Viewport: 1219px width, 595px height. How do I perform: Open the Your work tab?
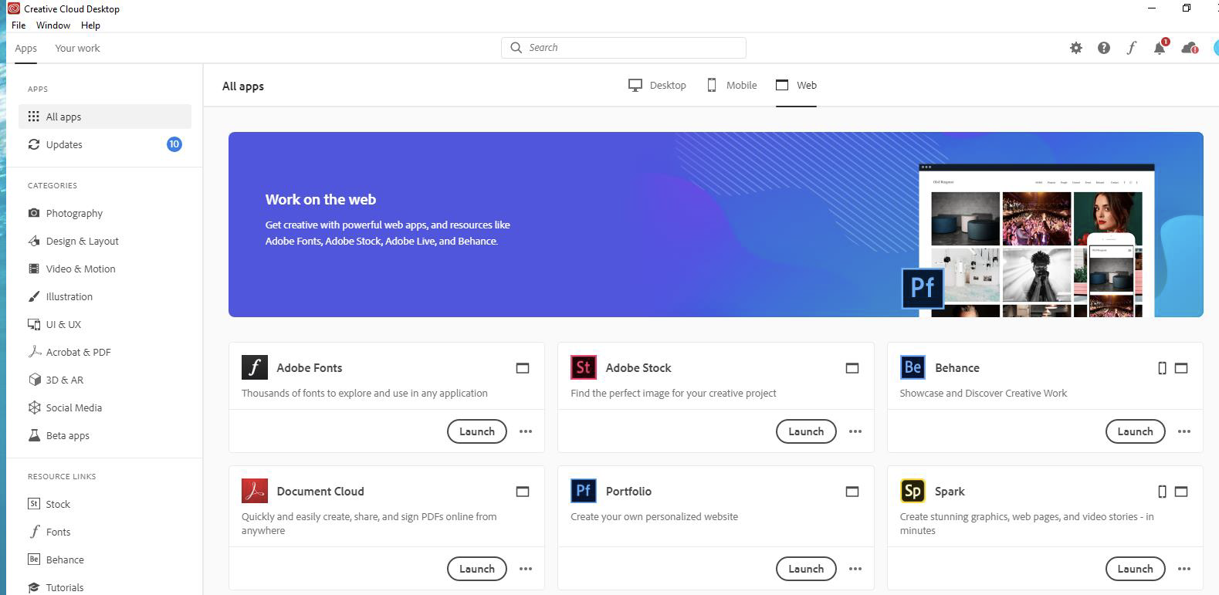tap(77, 48)
